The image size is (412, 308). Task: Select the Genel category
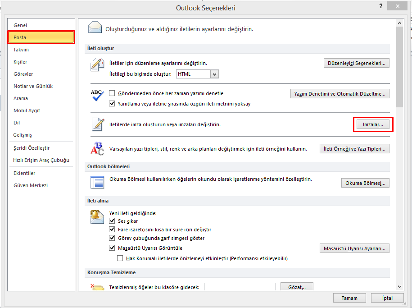pos(41,25)
